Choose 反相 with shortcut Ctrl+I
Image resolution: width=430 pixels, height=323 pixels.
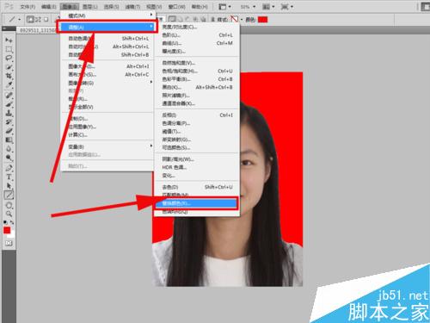tap(197, 115)
